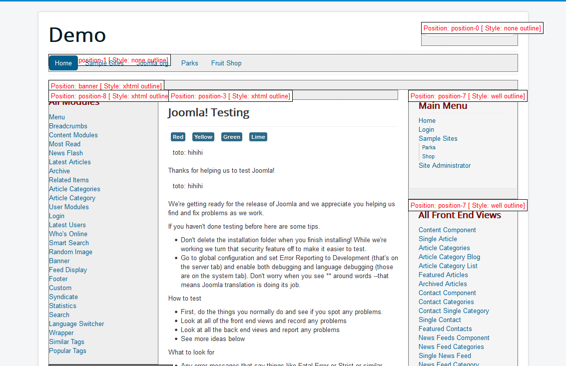Open Login in Main Menu sidebar

tap(426, 130)
